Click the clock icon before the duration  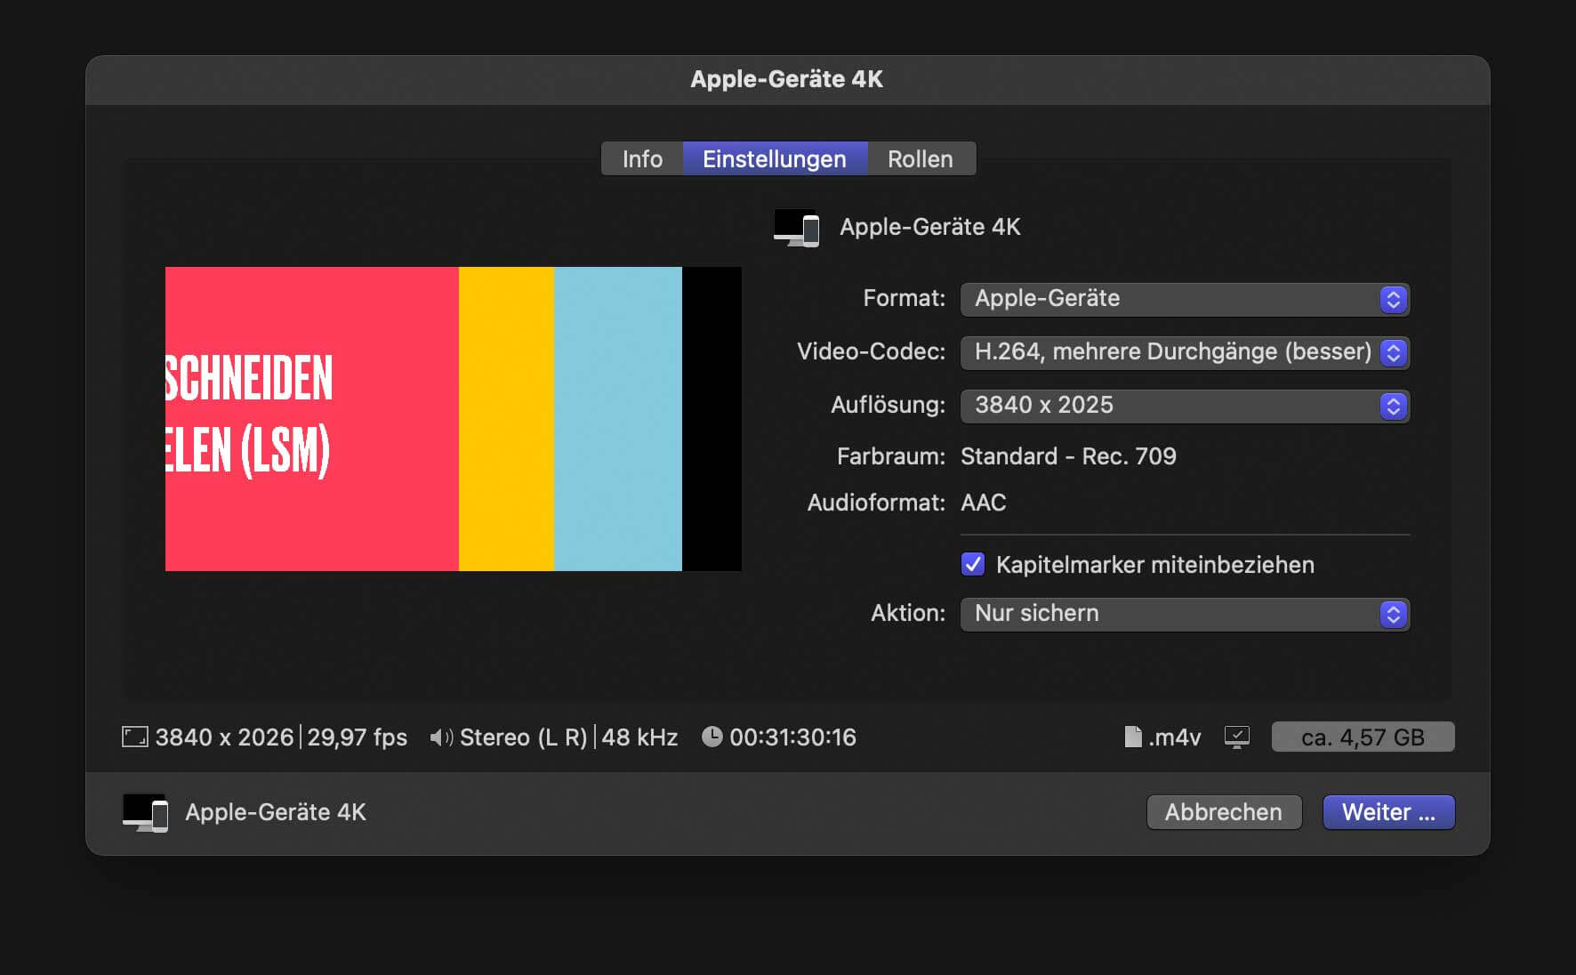pos(711,737)
